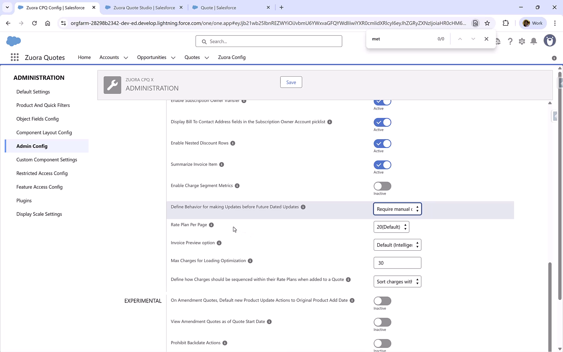Switch to the Zuora Quote Studio browser tab
Screen dimensions: 563x352
pyautogui.click(x=140, y=7)
